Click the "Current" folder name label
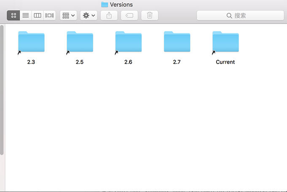Viewport: 287px width, 192px height. (x=225, y=62)
